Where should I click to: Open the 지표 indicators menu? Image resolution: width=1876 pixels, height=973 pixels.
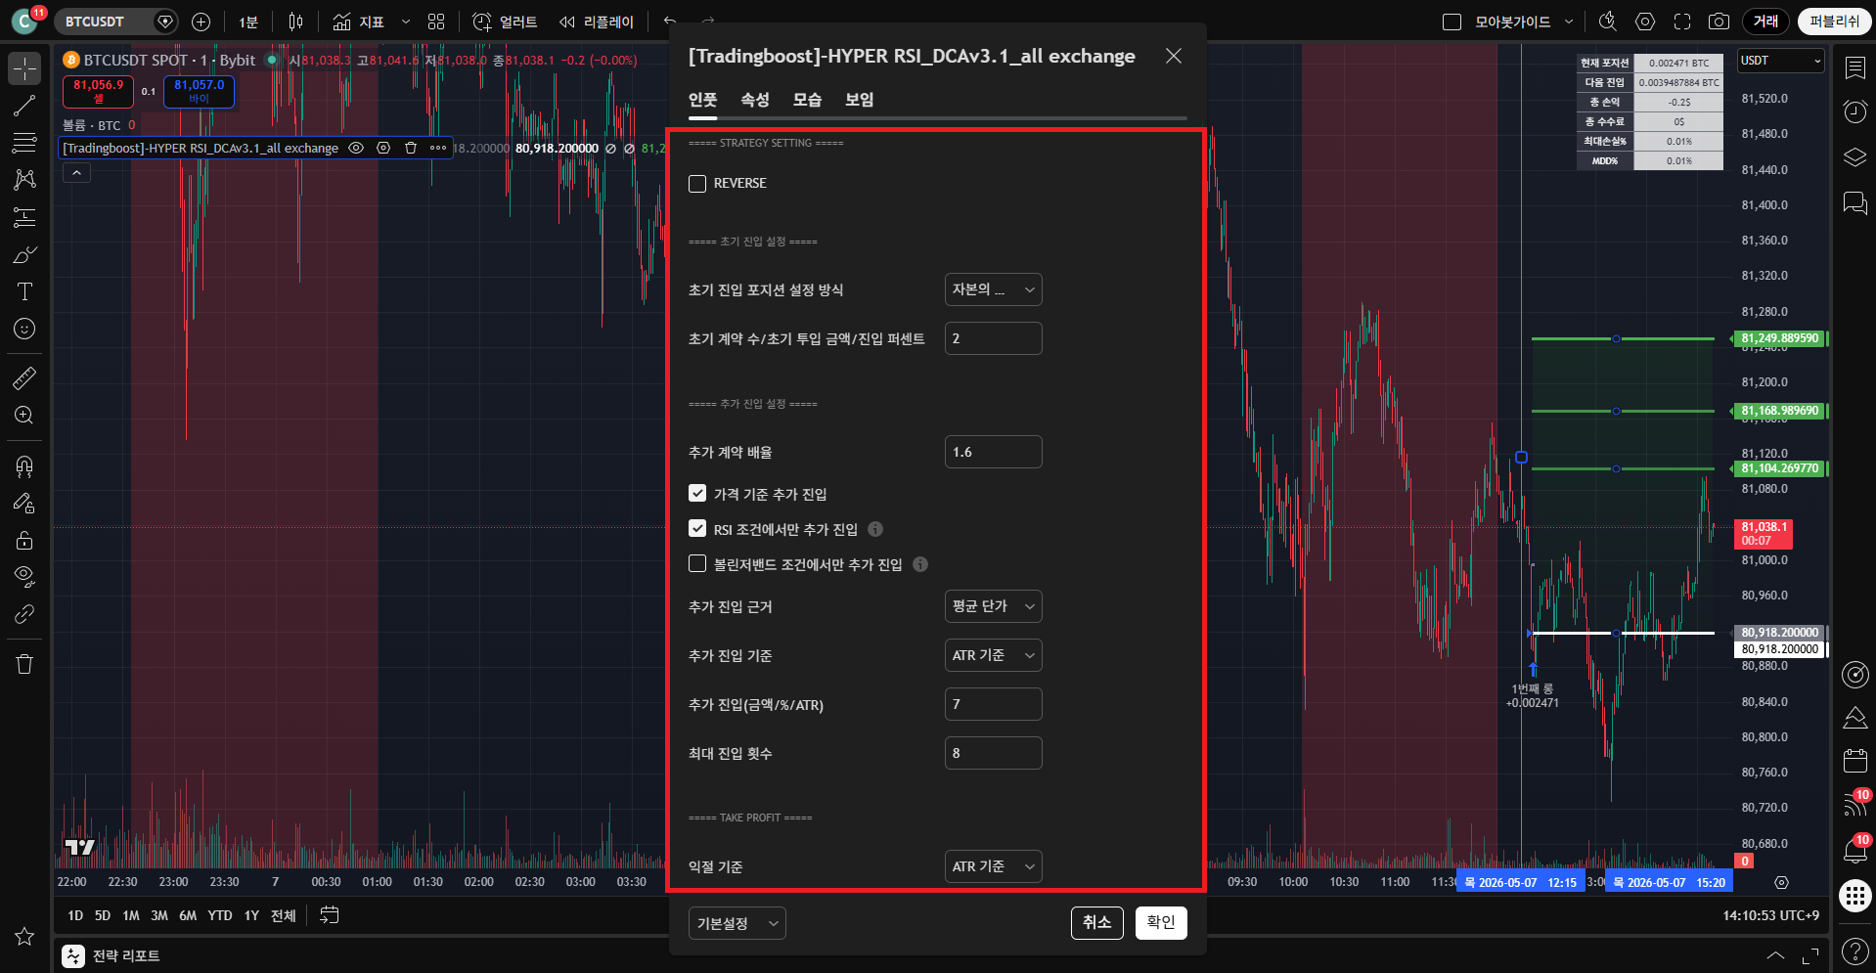(x=359, y=22)
